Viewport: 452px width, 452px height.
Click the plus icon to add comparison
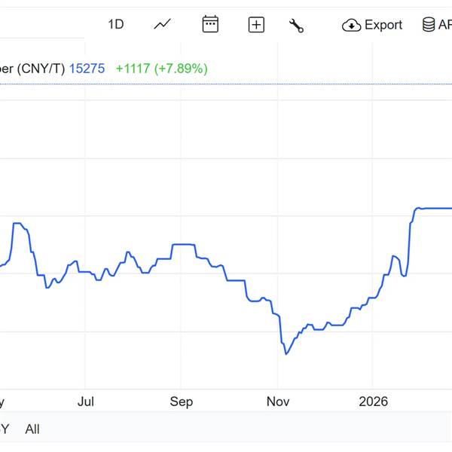[256, 25]
